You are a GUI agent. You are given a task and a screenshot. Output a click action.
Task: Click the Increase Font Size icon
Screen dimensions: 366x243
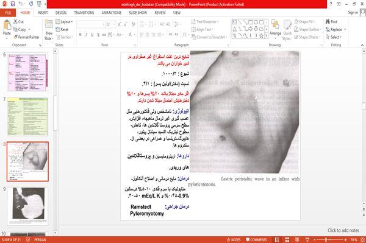click(120, 24)
